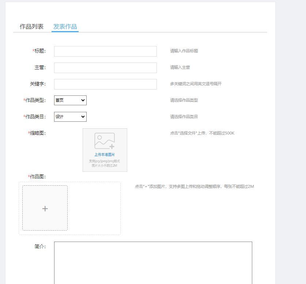Click the 上传本地图片 link
The image size is (306, 284).
(x=105, y=155)
